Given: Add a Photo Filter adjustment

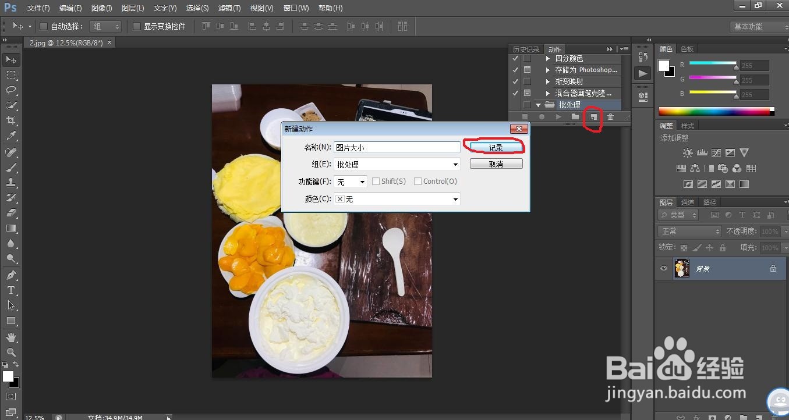Looking at the screenshot, I should pyautogui.click(x=723, y=169).
